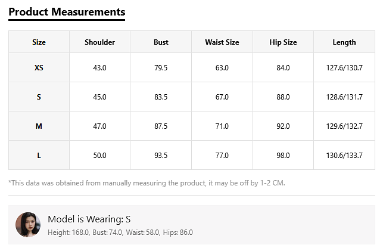The width and height of the screenshot is (380, 248).
Task: Click the manual measurement disclaimer note
Action: [x=147, y=183]
